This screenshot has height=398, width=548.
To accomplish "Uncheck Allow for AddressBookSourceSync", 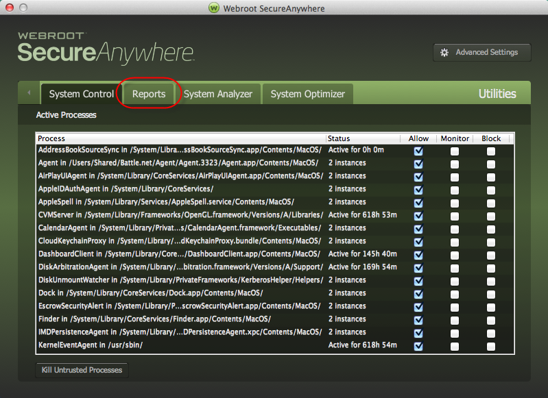I will (418, 151).
